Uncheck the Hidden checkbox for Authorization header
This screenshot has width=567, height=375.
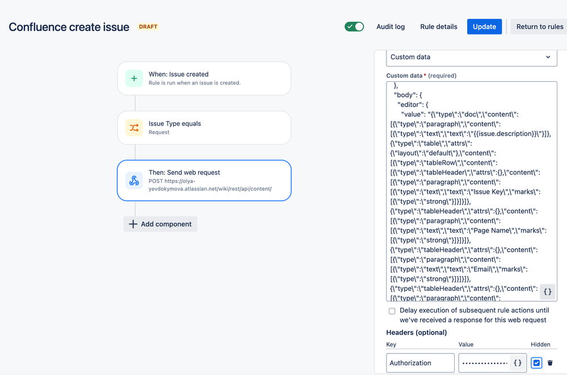pyautogui.click(x=536, y=363)
